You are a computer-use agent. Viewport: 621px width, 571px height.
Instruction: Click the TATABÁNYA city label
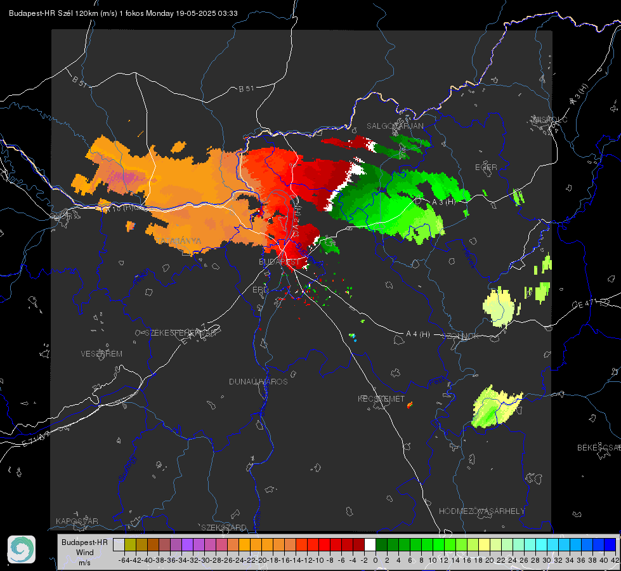[x=179, y=240]
